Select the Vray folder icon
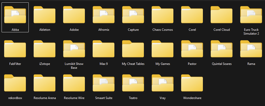This screenshot has height=106, width=265. click(163, 83)
